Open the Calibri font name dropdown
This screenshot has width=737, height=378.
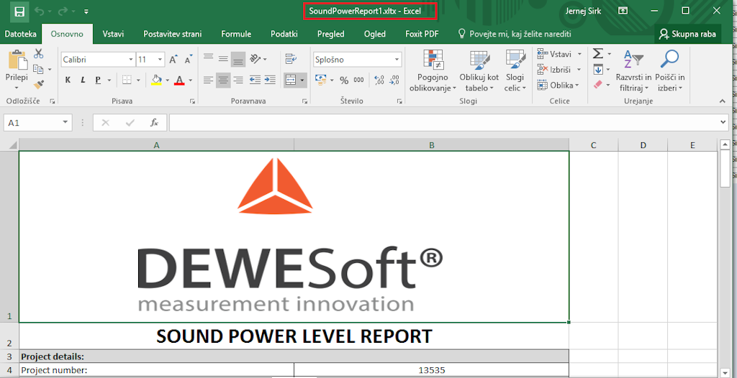(131, 60)
